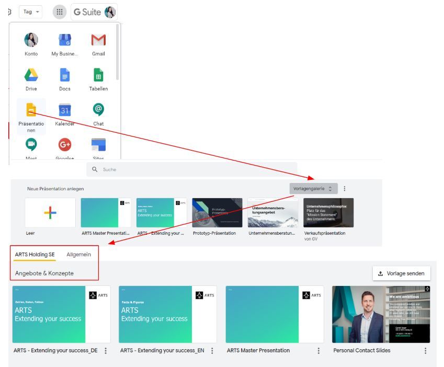Choose the Unternehmensberatungsangebot template
The height and width of the screenshot is (367, 444).
tap(272, 212)
